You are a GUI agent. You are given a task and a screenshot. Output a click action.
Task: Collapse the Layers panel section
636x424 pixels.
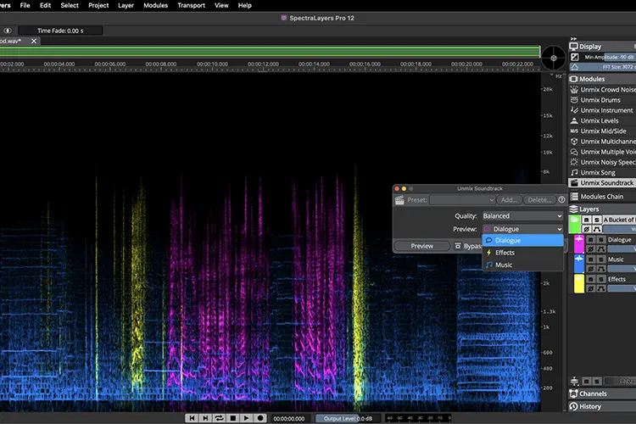coord(602,209)
